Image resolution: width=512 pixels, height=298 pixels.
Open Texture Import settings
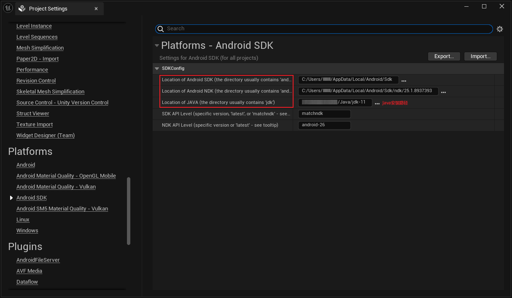[x=35, y=125]
